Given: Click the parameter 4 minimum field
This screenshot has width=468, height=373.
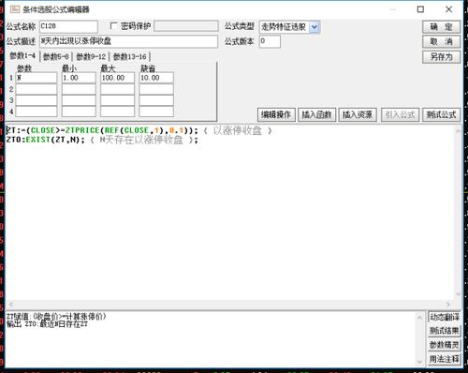Looking at the screenshot, I should click(79, 112).
